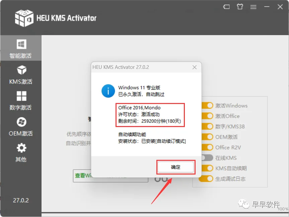Toggle the 数字/KMS38 switch
The width and height of the screenshot is (289, 217).
207,126
